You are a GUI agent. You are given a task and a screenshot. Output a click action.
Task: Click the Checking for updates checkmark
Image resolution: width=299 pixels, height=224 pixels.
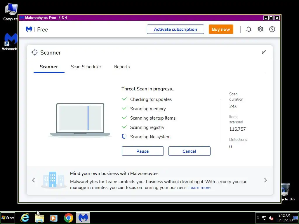pyautogui.click(x=124, y=99)
